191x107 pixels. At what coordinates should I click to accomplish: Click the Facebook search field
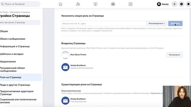20,4
